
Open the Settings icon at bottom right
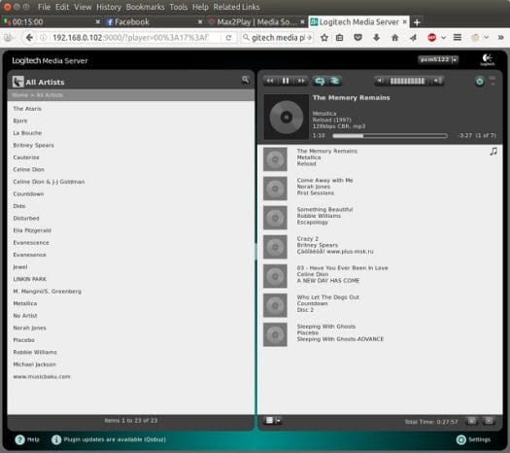tap(461, 439)
